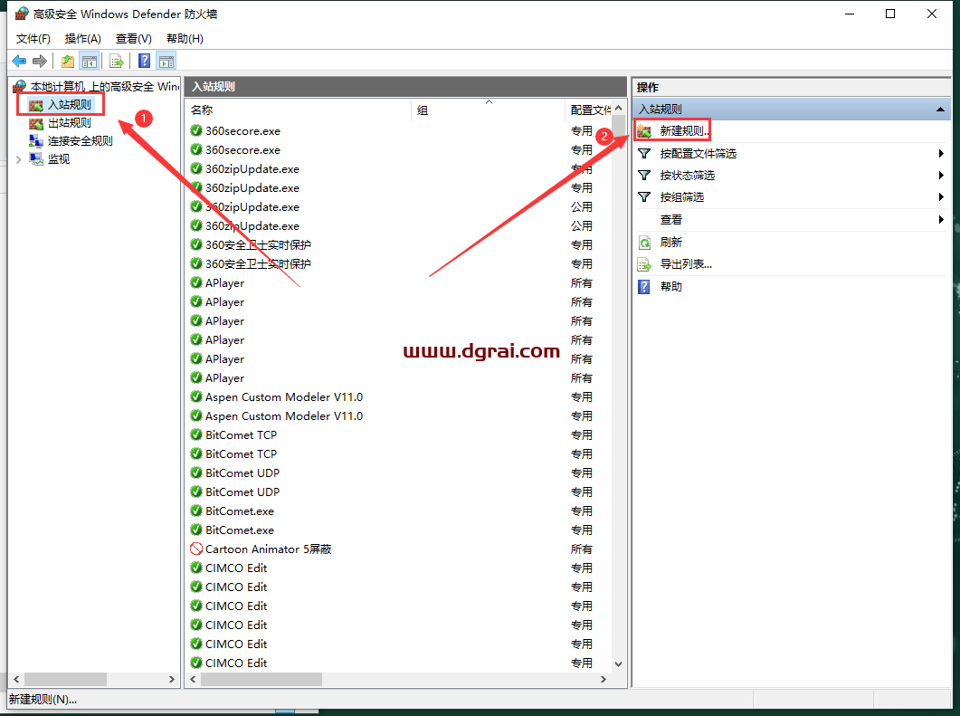Sort by the 名称 column header
This screenshot has height=716, width=960.
click(298, 110)
